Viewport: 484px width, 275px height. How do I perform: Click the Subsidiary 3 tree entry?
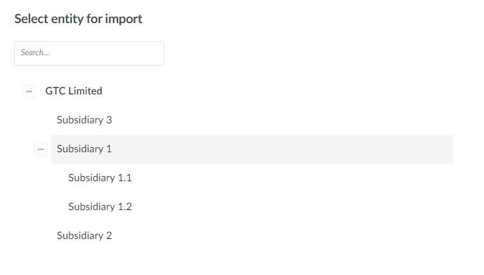(x=84, y=120)
